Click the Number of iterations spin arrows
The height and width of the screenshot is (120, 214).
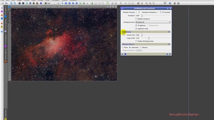pyautogui.click(x=160, y=12)
